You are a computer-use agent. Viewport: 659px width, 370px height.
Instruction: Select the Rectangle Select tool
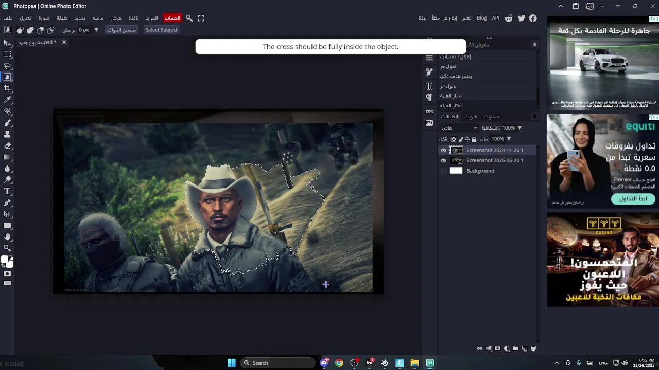7,54
